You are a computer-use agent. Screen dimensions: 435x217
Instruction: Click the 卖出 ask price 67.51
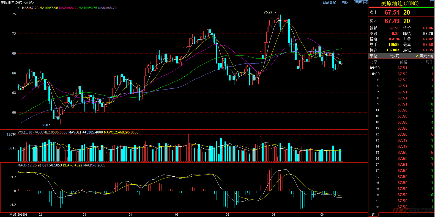(x=392, y=13)
